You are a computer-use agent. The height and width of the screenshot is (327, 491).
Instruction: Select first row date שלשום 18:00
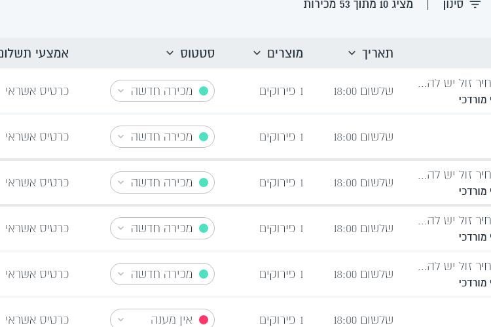pos(363,91)
